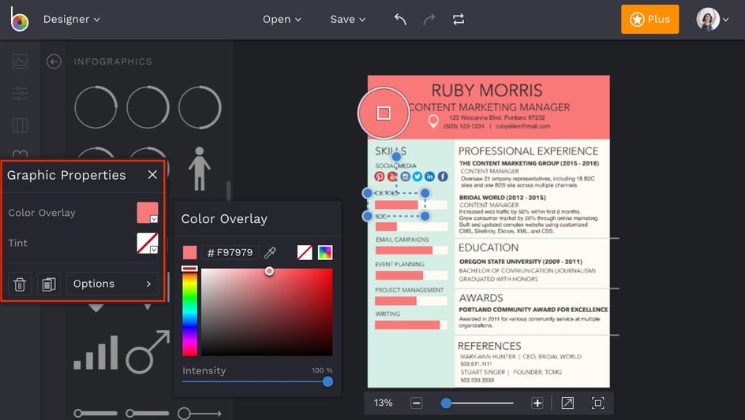Open the Open menu
The height and width of the screenshot is (420, 745).
(282, 20)
